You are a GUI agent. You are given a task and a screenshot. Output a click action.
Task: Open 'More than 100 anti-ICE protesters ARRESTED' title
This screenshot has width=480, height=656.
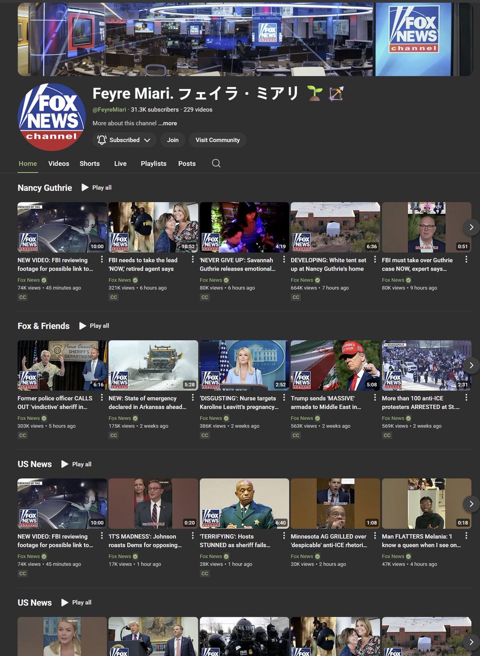[x=421, y=403]
